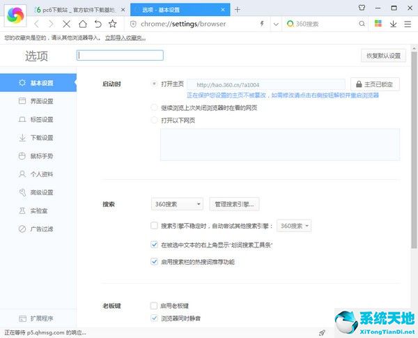Click the 360 browser colorful logo
The width and height of the screenshot is (418, 338).
click(x=15, y=15)
